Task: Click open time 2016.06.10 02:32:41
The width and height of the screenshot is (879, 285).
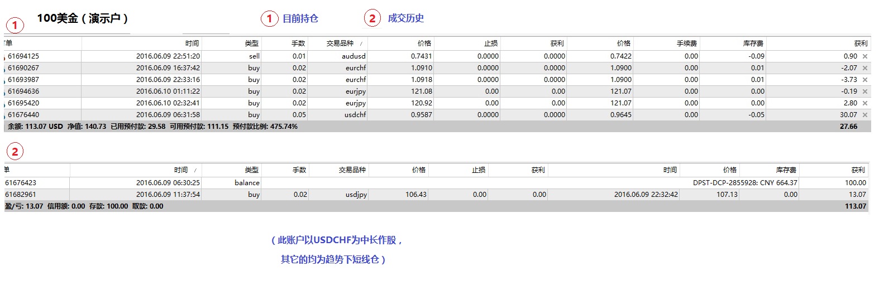Action: (x=168, y=103)
